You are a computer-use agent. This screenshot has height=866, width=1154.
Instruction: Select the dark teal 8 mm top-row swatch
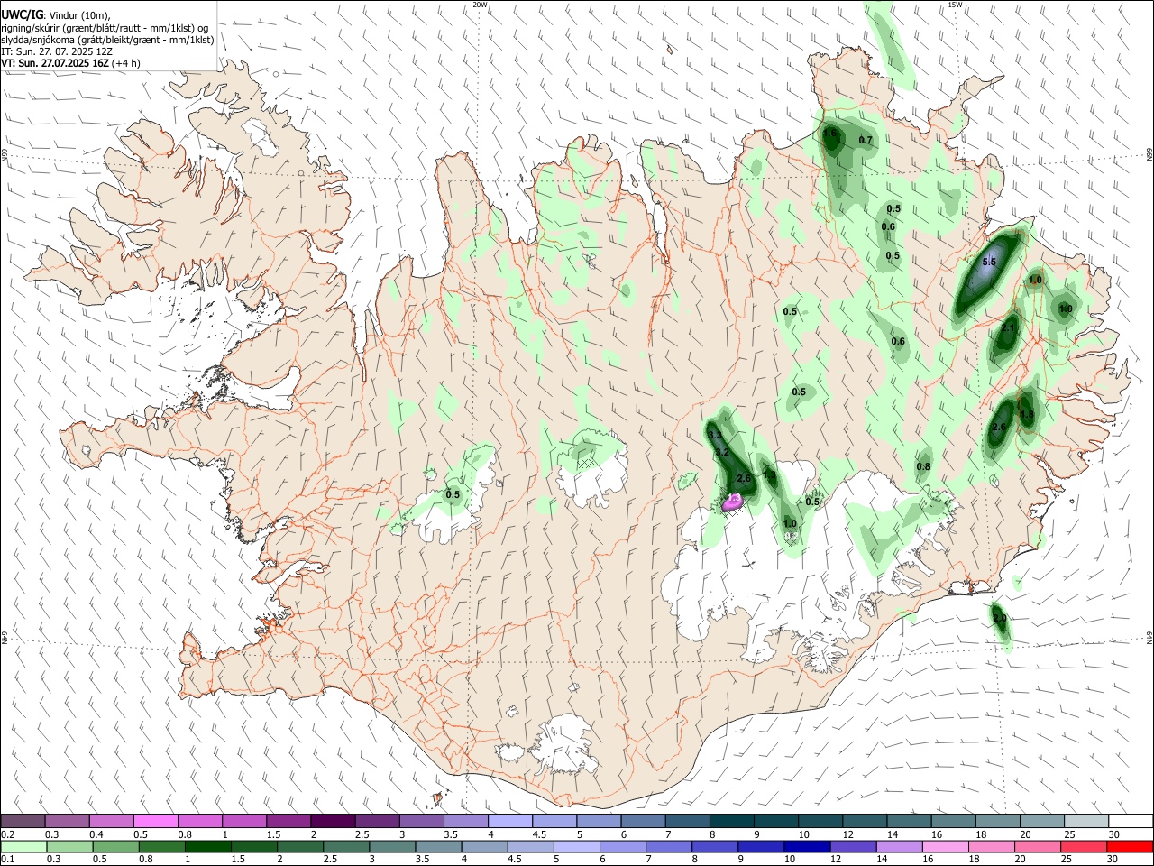pyautogui.click(x=731, y=822)
